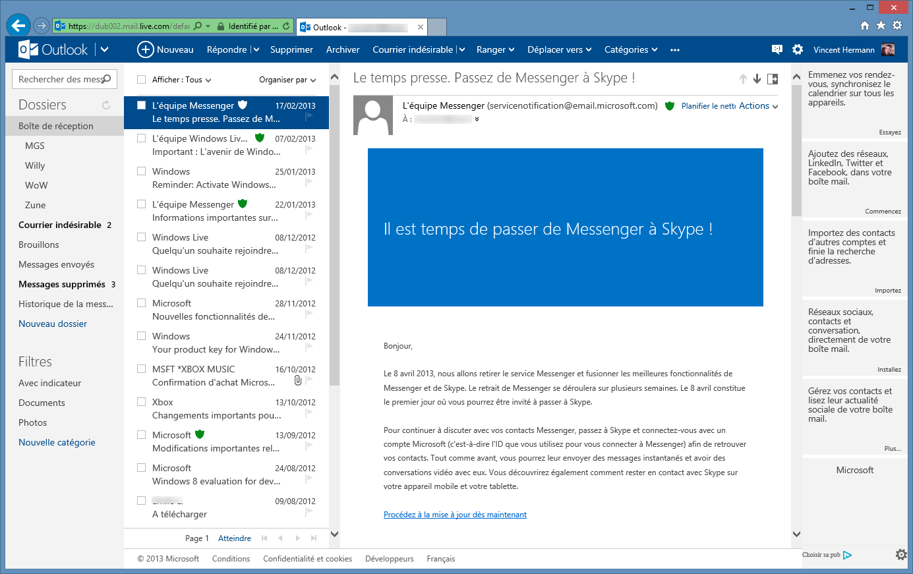The image size is (913, 574).
Task: Check the Microsoft 28/11/2012 message
Action: coord(141,302)
